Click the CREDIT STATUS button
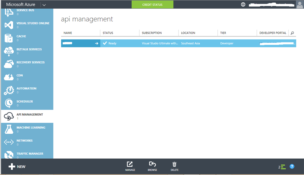 [152, 4]
